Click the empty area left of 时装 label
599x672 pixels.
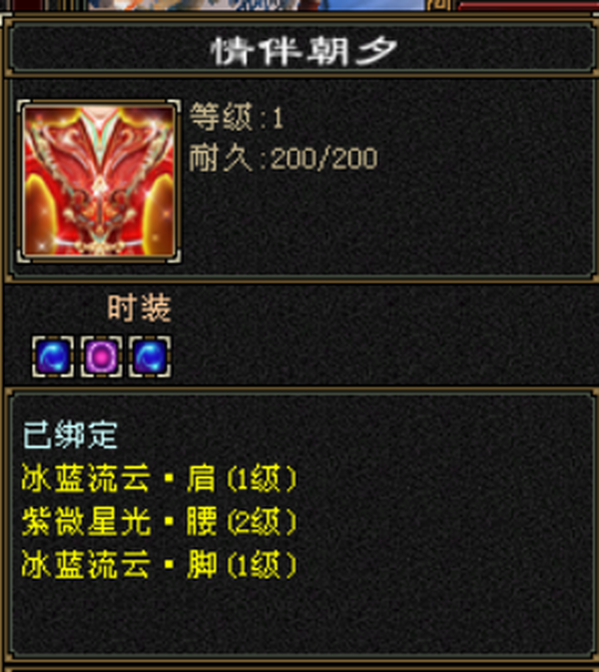[56, 308]
